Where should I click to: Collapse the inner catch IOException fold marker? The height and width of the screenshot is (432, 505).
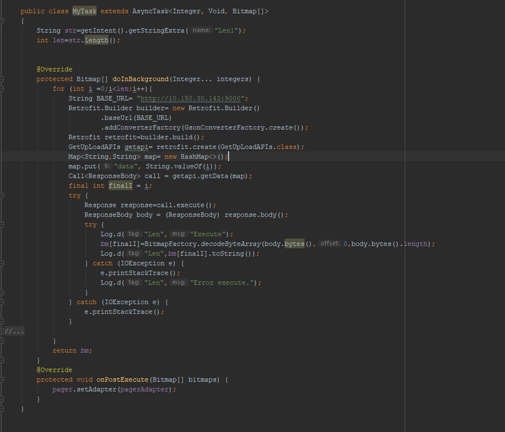[x=2, y=264]
